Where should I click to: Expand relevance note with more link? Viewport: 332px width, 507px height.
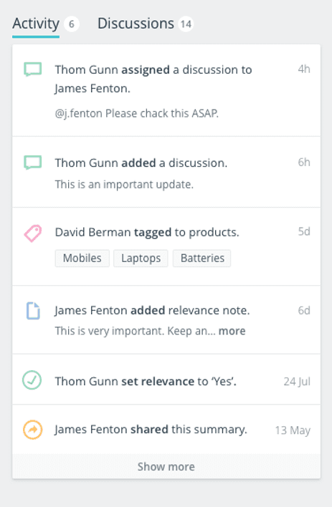click(232, 331)
